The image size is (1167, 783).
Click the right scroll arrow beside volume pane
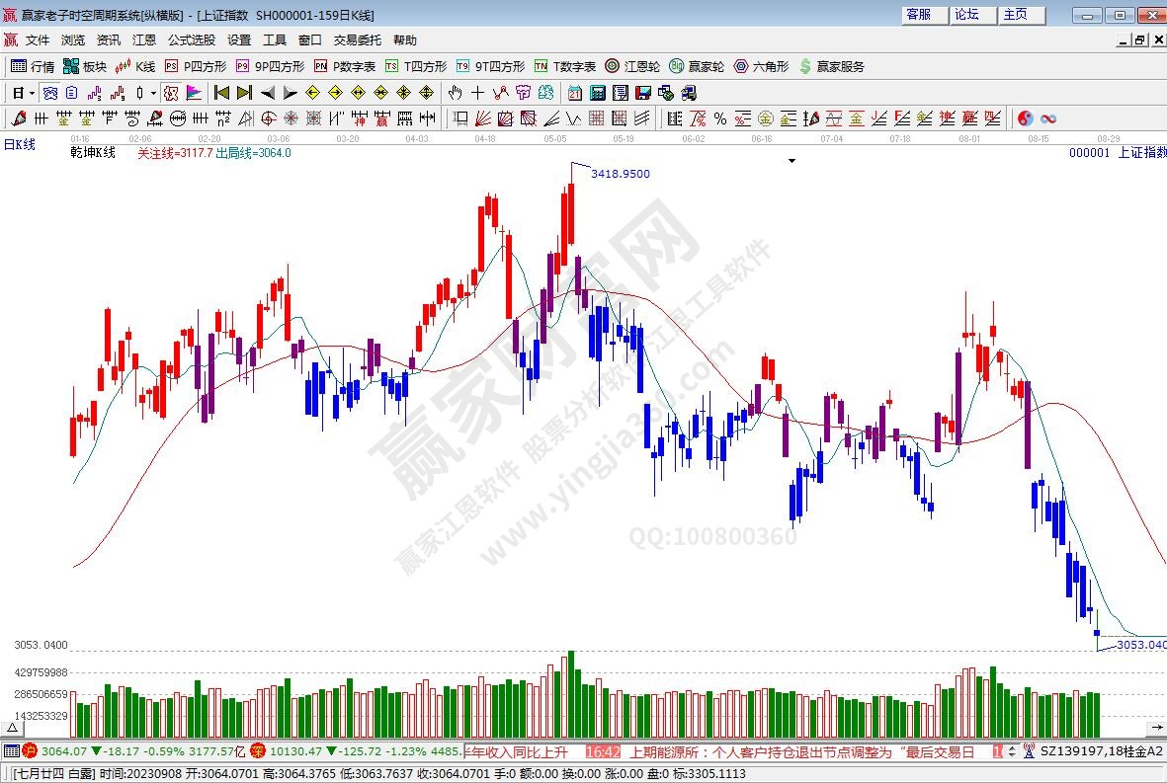click(1158, 726)
